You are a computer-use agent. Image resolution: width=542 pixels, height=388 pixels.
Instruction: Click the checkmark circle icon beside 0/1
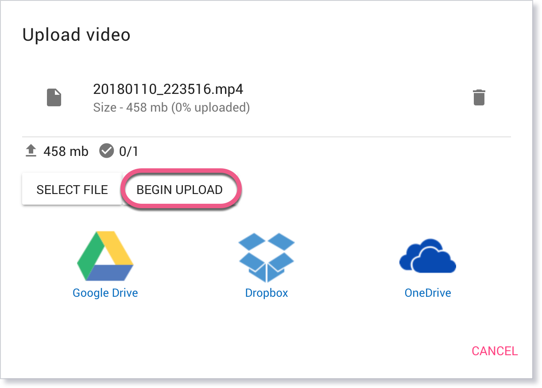(x=106, y=151)
